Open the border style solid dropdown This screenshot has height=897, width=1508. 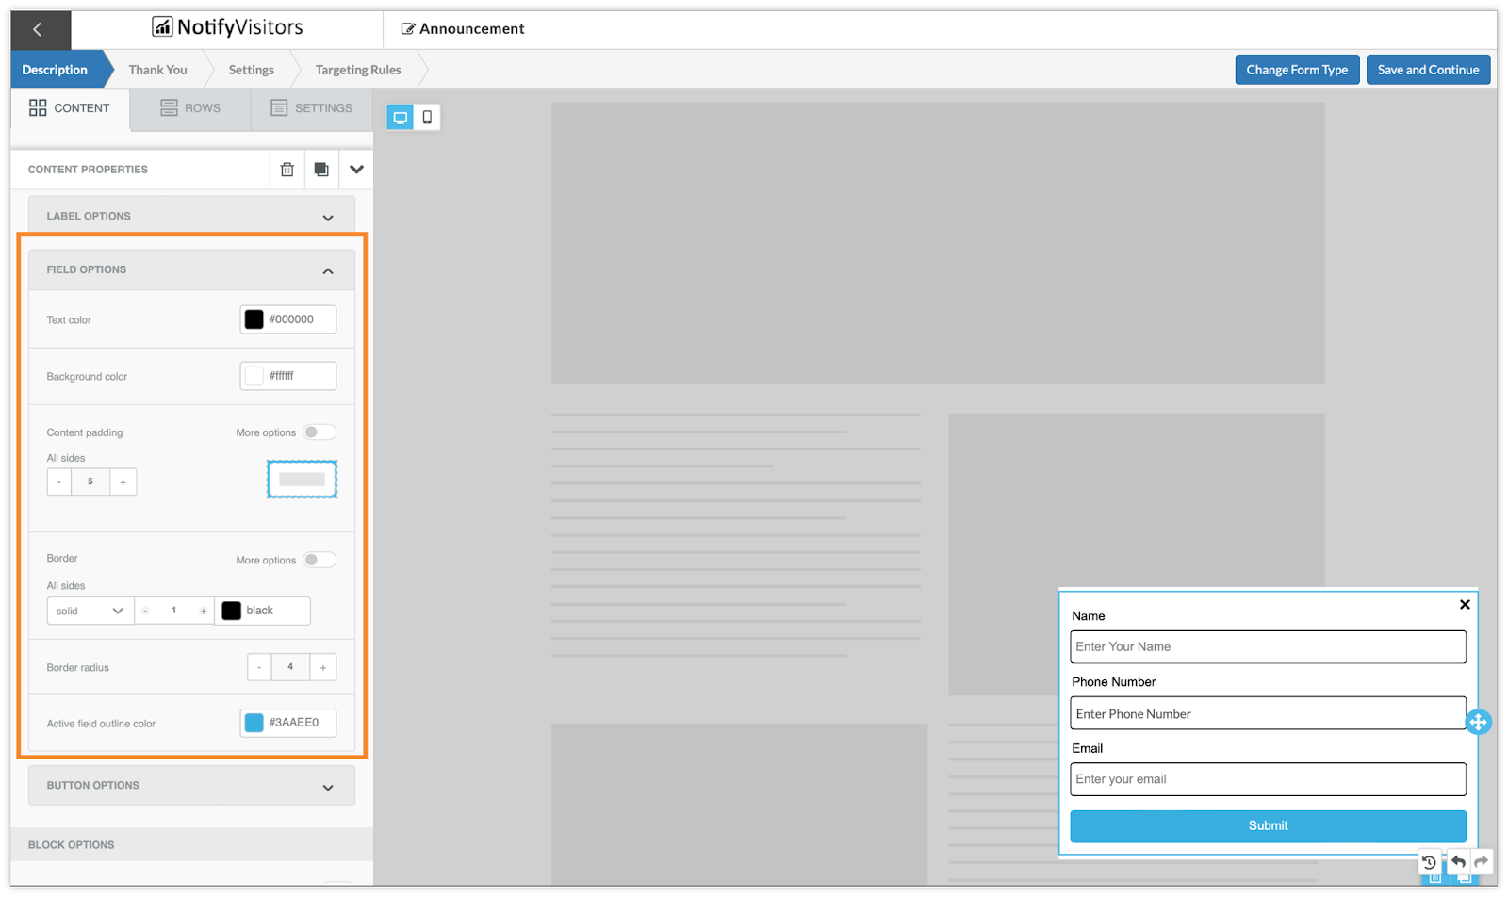point(90,611)
